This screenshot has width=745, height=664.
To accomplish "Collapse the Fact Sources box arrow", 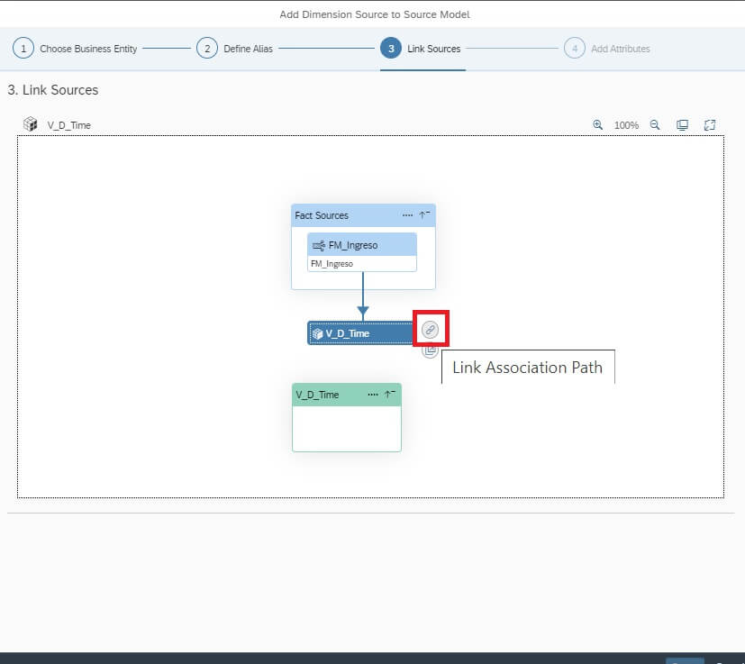I will [x=424, y=215].
